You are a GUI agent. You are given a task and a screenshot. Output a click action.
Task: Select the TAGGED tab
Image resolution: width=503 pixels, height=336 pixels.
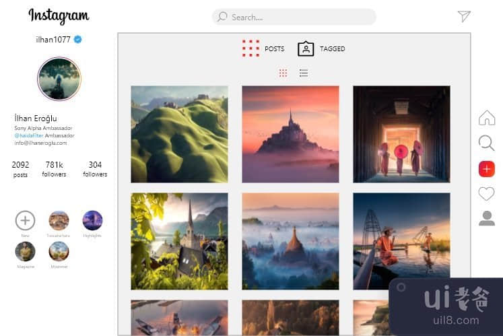[x=321, y=48]
